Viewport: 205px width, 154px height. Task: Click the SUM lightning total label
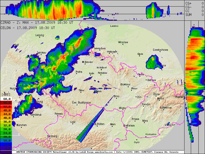click(x=188, y=15)
